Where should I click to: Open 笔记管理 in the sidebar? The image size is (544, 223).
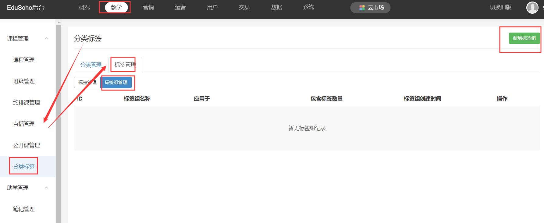(x=24, y=209)
